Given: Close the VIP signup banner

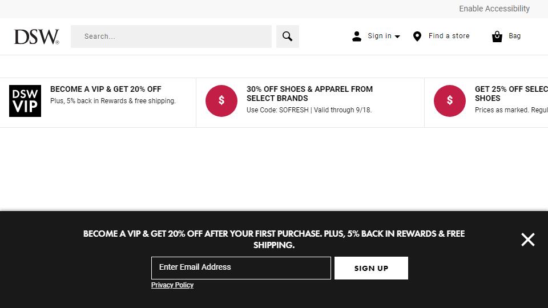Looking at the screenshot, I should point(527,240).
